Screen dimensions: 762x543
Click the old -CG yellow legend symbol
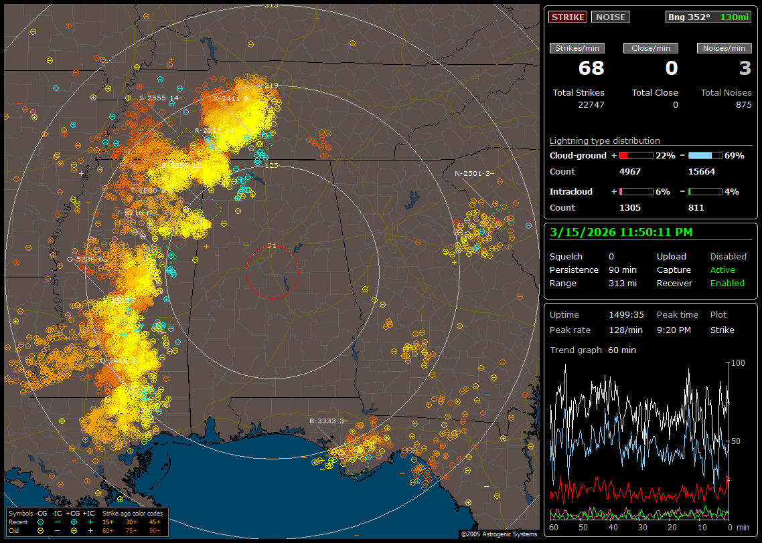pos(41,530)
